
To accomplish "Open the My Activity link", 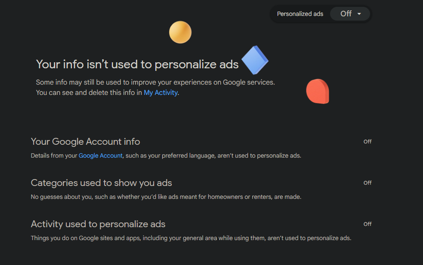I will click(161, 93).
